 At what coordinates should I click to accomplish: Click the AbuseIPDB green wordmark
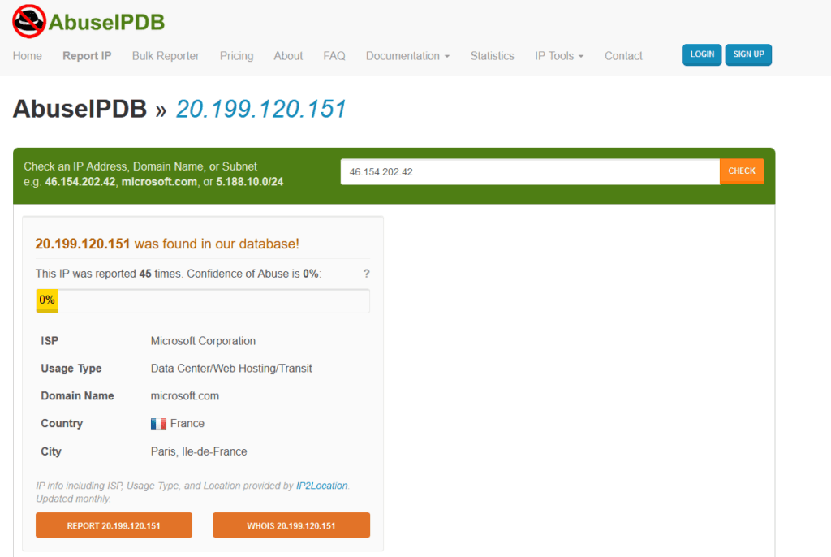click(106, 22)
